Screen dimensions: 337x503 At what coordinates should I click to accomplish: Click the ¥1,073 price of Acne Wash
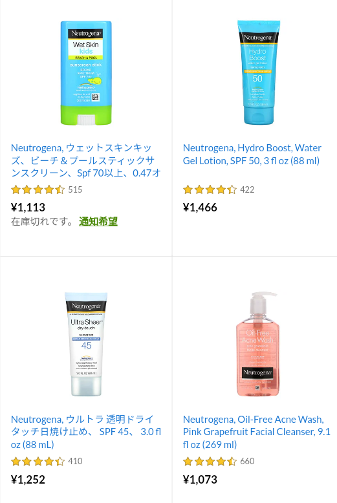point(200,480)
